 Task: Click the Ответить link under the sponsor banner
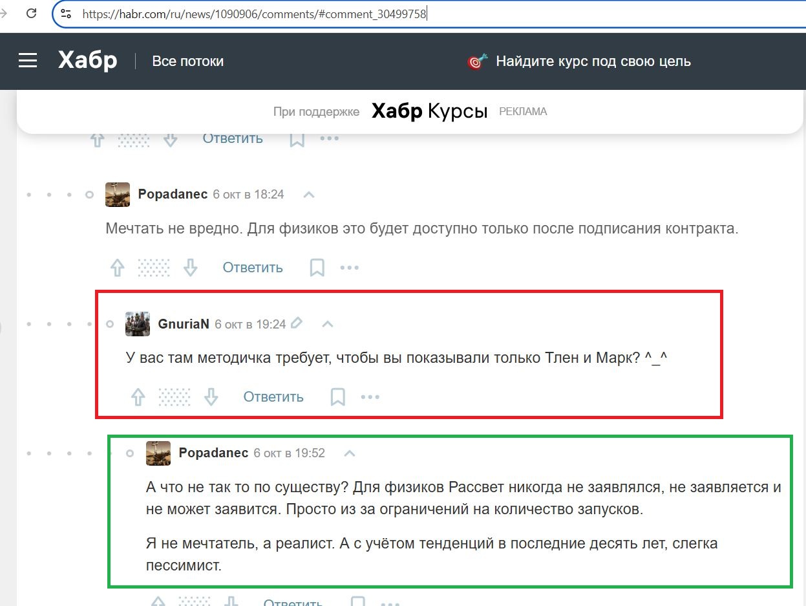[x=233, y=138]
